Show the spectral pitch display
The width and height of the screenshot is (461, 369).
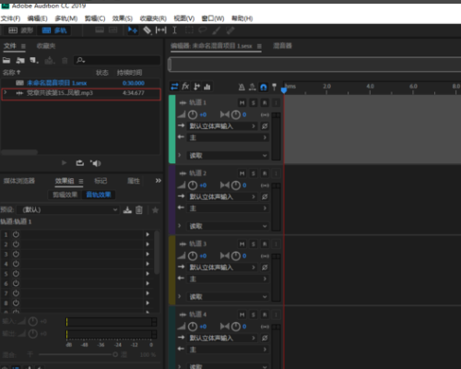(113, 30)
